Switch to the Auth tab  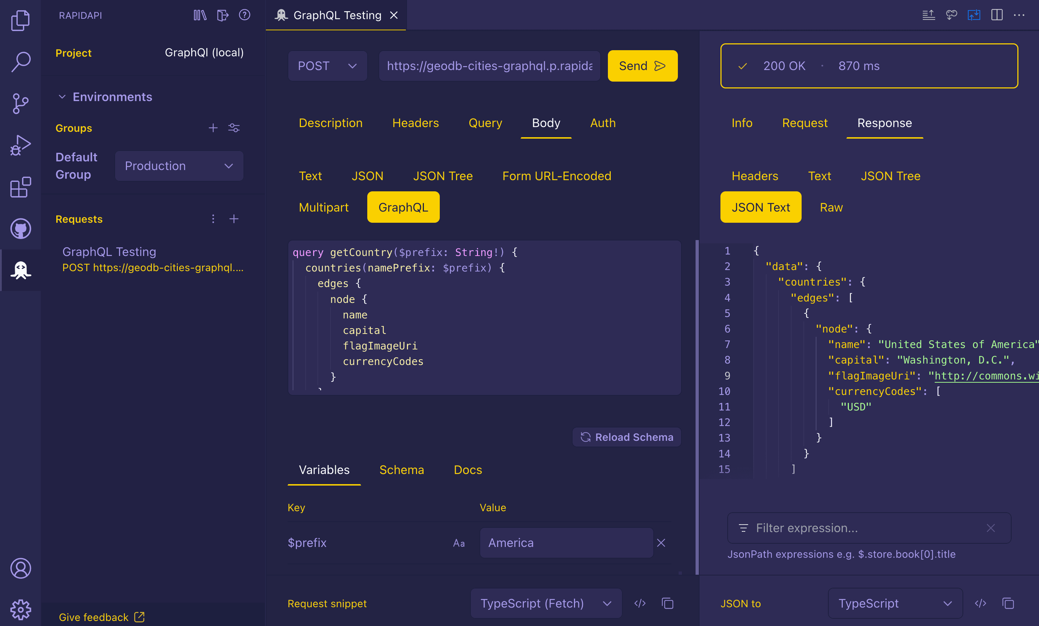[603, 123]
